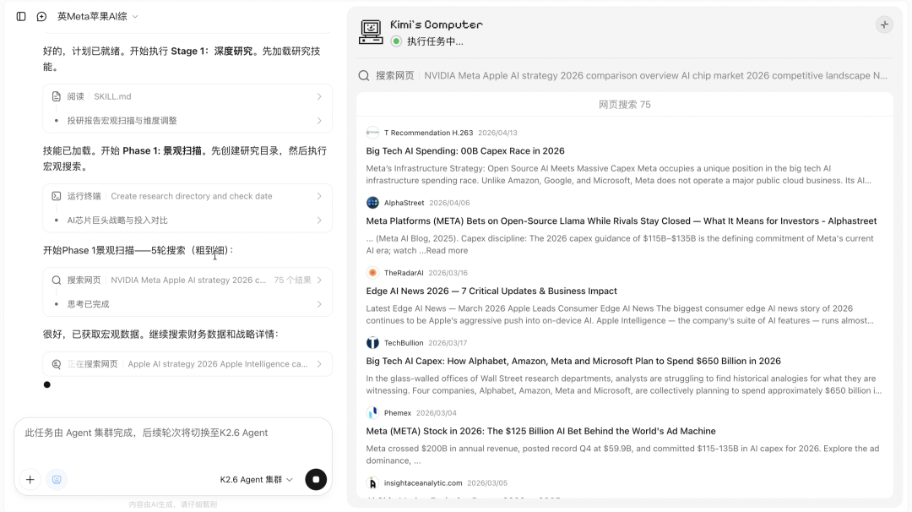This screenshot has width=912, height=512.
Task: Open the 英Meta苹果AI综 title dropdown
Action: click(x=98, y=16)
